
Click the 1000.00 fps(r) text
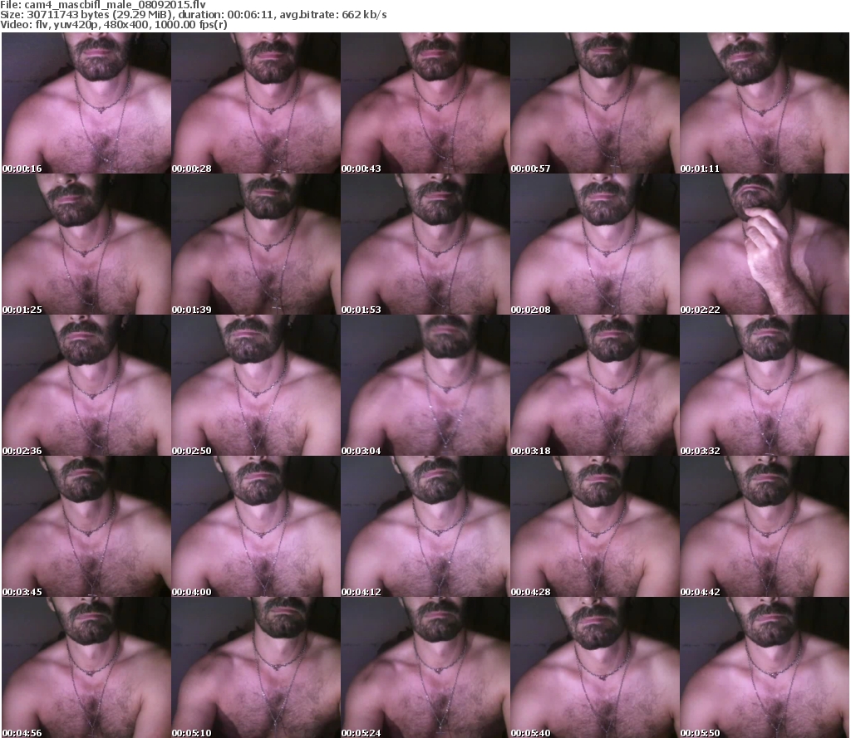click(191, 24)
